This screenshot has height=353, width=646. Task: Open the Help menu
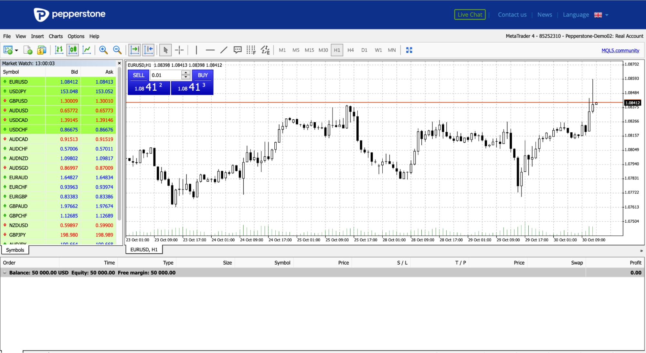[x=94, y=36]
